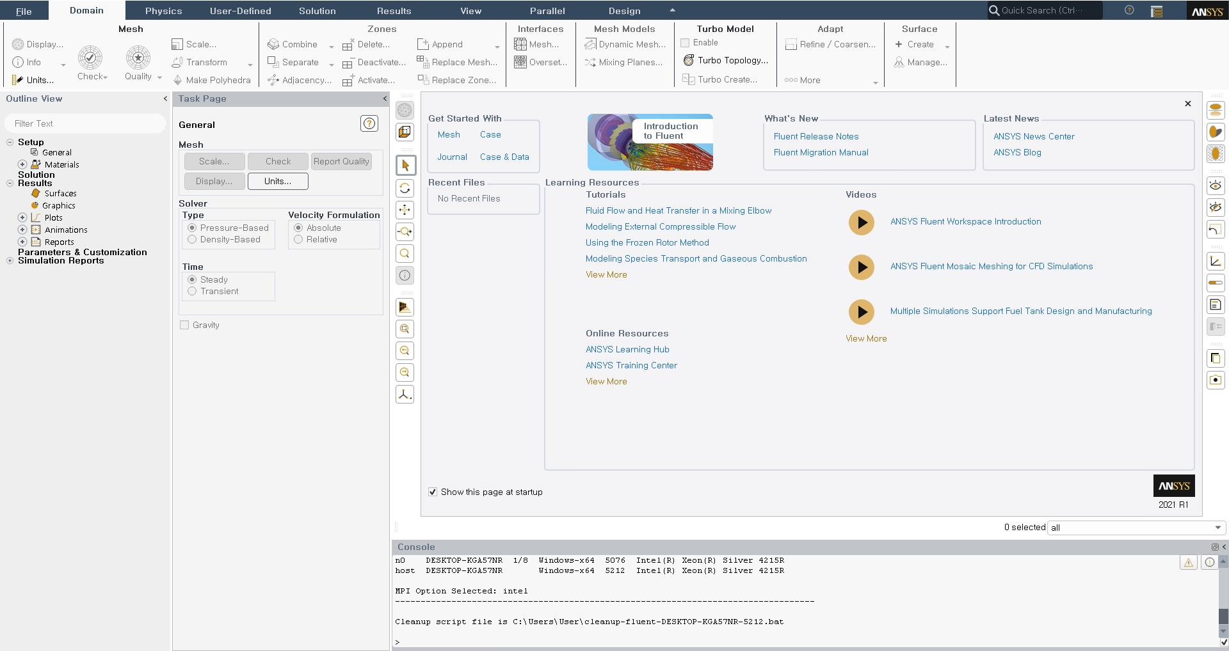Viewport: 1229px width, 651px height.
Task: Open the Refine / Coarsen adapt tool
Action: tap(830, 44)
